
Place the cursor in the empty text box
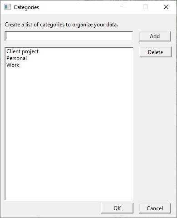(69, 36)
